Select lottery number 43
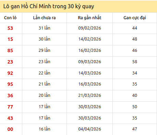The width and height of the screenshot is (157, 135). (10, 118)
